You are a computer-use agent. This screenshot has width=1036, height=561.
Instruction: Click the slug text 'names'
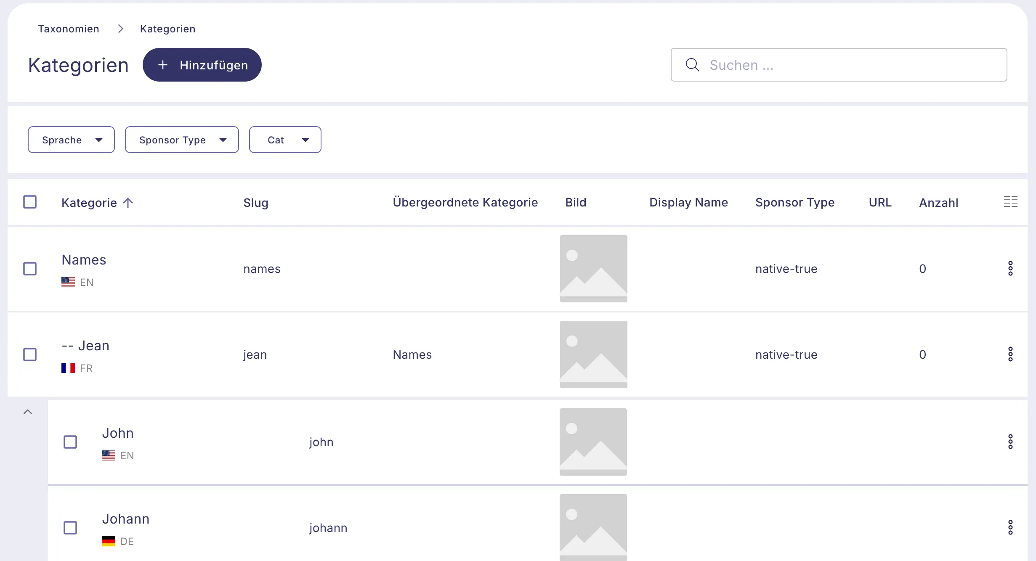click(262, 269)
